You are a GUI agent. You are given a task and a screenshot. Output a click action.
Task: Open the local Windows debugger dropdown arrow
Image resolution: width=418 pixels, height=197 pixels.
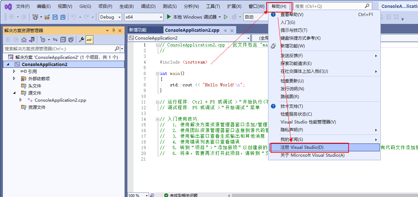coord(220,17)
